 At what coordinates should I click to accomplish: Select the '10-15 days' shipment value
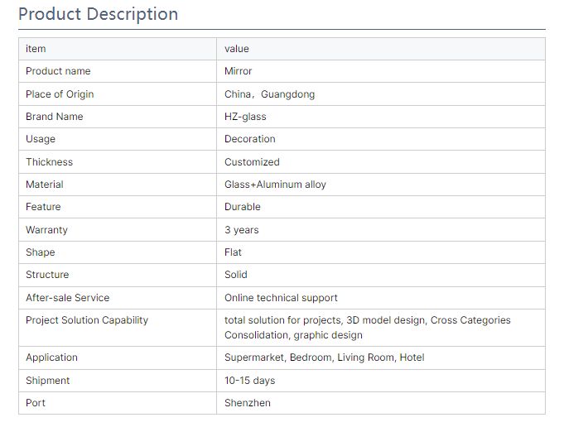click(x=249, y=381)
